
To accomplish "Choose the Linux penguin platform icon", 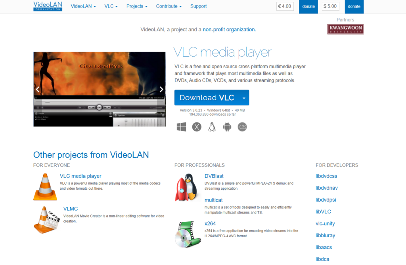I will click(212, 127).
